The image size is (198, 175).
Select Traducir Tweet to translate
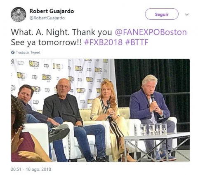click(x=28, y=52)
